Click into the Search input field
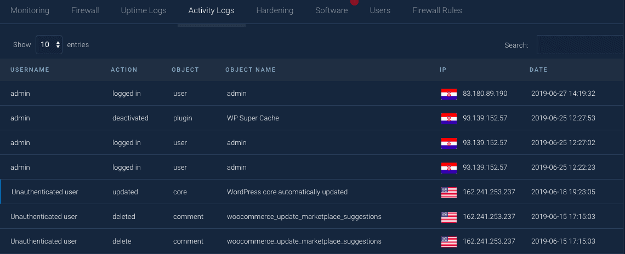The width and height of the screenshot is (625, 254). 581,44
